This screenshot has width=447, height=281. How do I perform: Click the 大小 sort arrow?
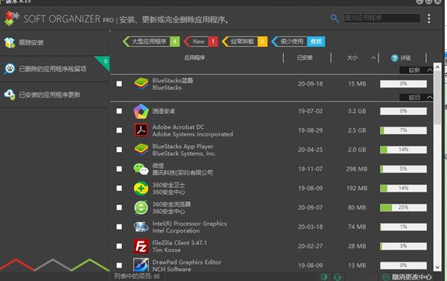(373, 58)
